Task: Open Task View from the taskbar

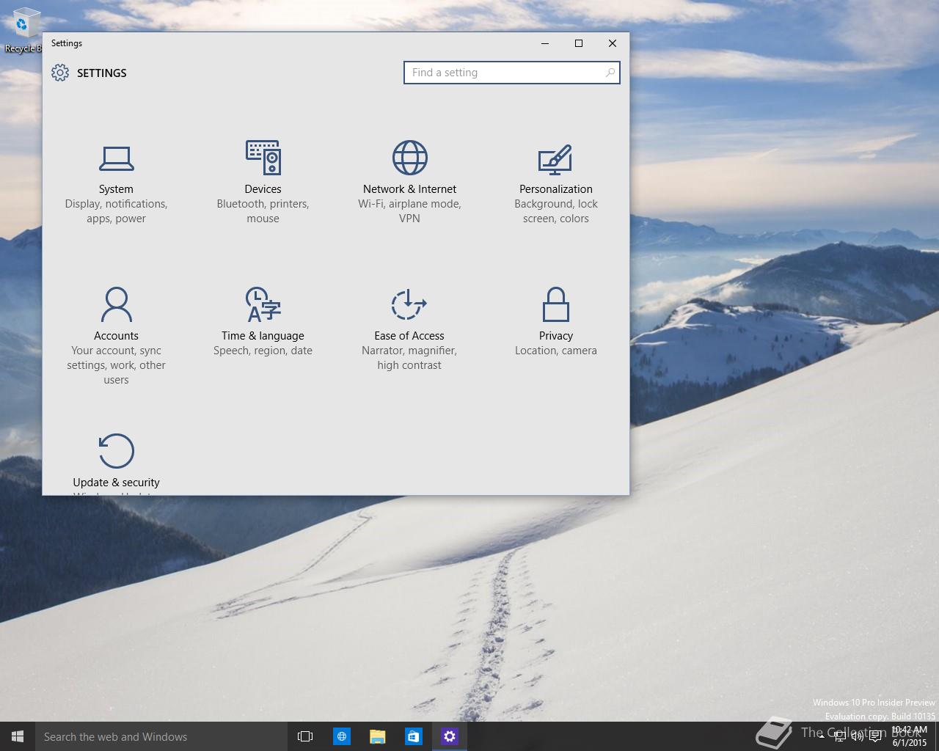Action: [x=305, y=736]
